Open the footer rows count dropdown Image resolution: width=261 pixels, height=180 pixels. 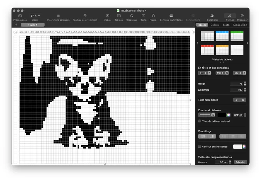pos(240,73)
